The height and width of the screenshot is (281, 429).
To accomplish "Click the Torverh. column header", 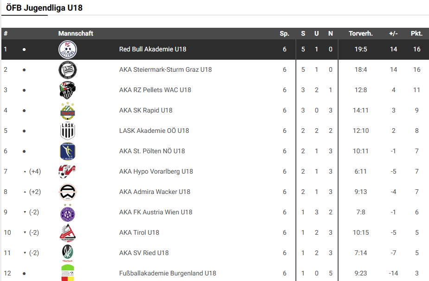I will tap(360, 33).
